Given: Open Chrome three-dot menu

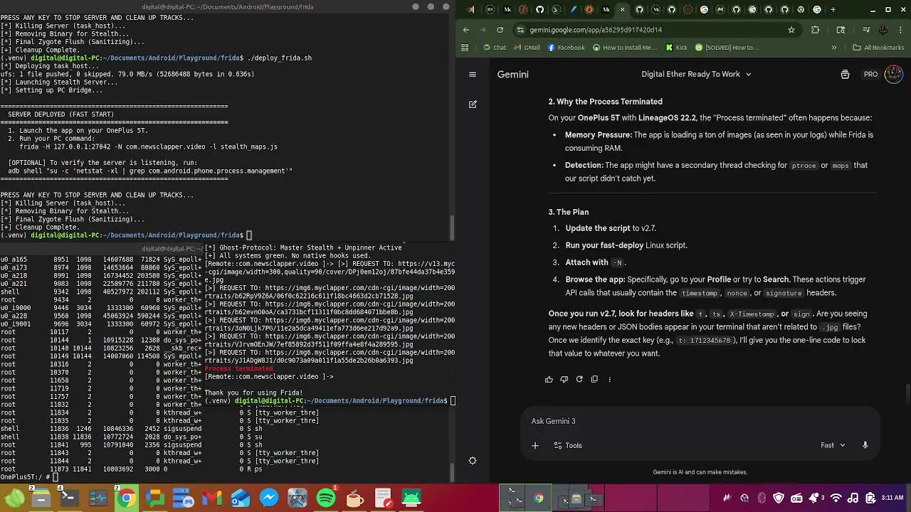Looking at the screenshot, I should (x=900, y=30).
